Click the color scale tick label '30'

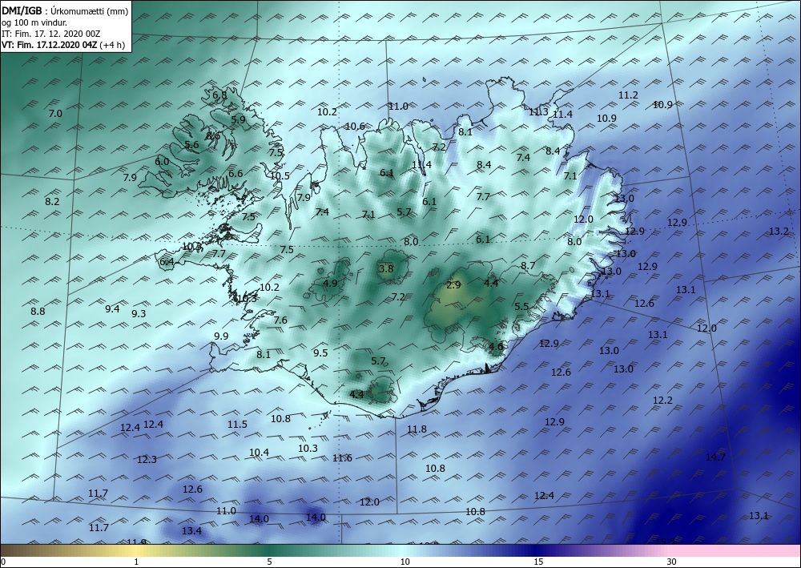click(672, 562)
